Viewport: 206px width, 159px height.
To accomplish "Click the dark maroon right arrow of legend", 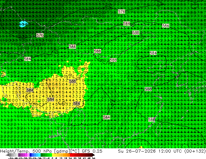I will tap(94, 155).
